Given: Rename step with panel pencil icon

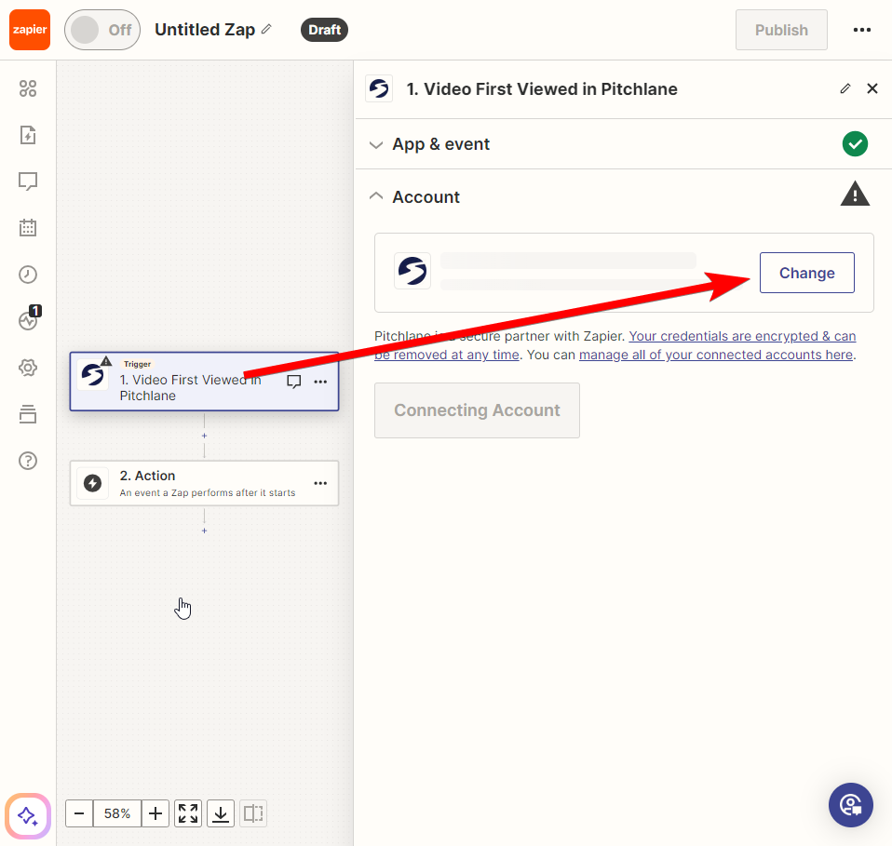Looking at the screenshot, I should point(845,88).
